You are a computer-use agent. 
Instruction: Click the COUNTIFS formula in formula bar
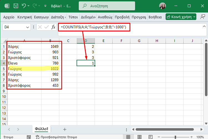[x=93, y=27]
